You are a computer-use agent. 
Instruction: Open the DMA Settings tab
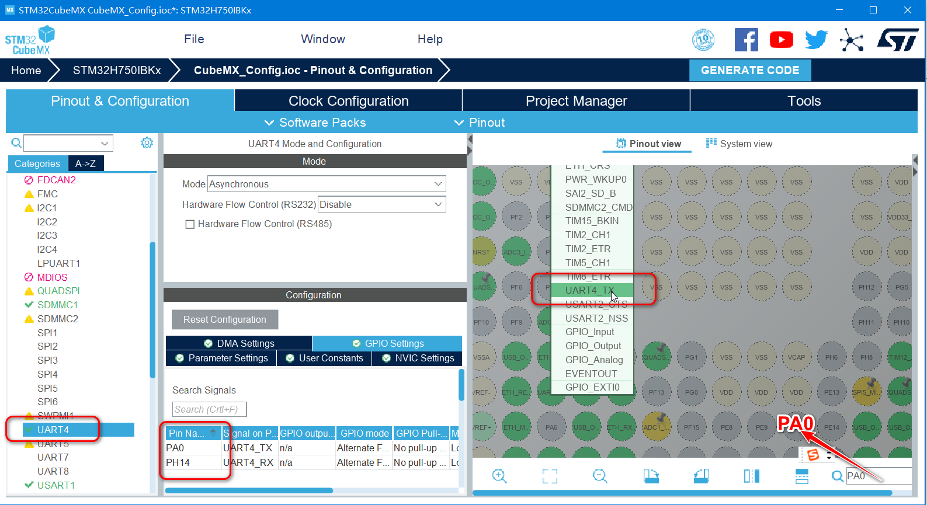(239, 343)
